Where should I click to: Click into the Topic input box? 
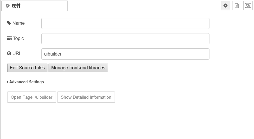pyautogui.click(x=125, y=39)
